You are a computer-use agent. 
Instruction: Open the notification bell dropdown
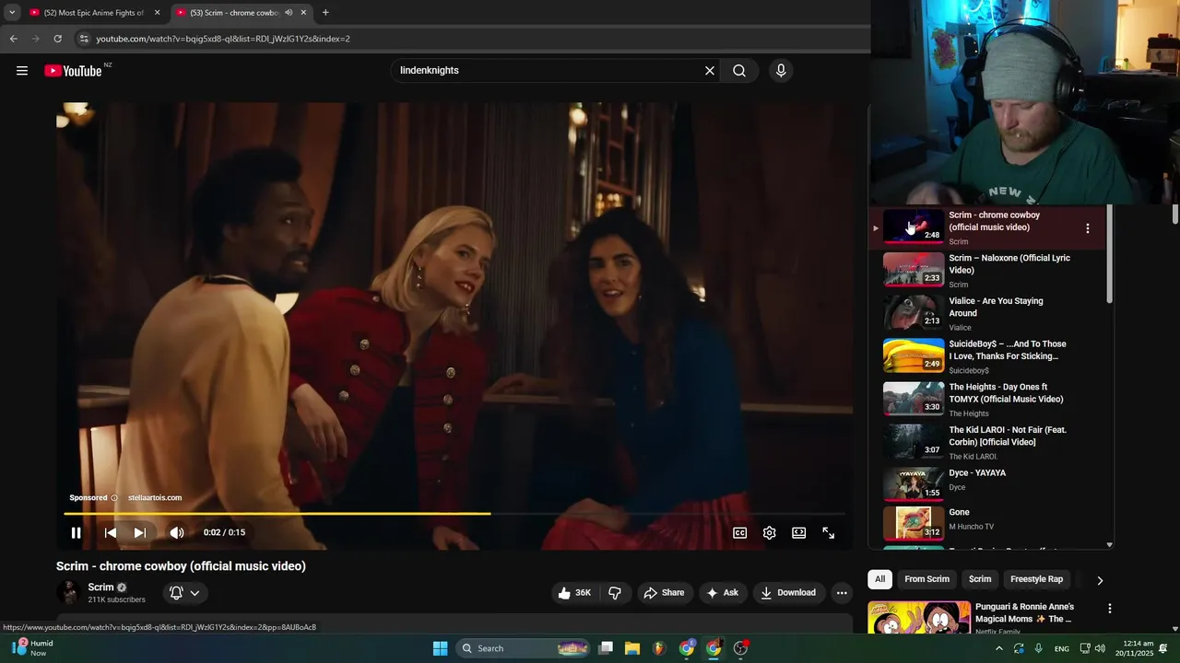[x=185, y=593]
